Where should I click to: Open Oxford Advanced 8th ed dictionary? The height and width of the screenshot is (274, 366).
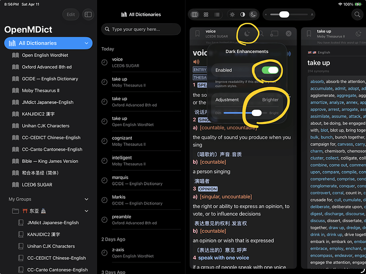[x=47, y=67]
